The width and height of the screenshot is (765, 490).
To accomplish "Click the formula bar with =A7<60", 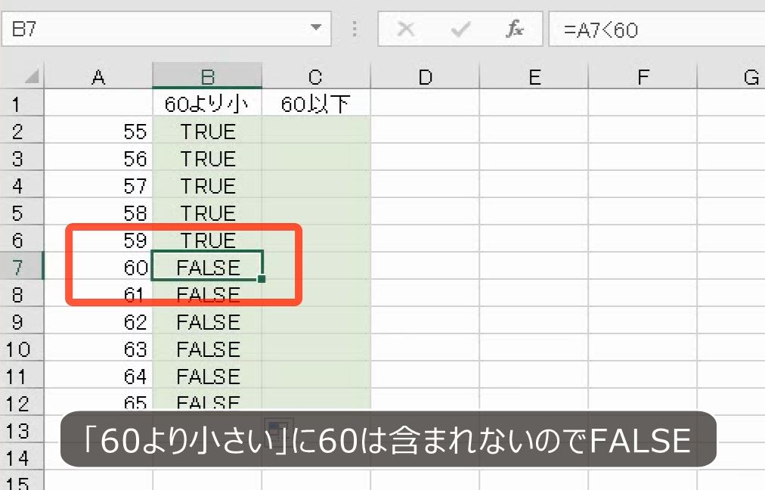I will [x=657, y=29].
